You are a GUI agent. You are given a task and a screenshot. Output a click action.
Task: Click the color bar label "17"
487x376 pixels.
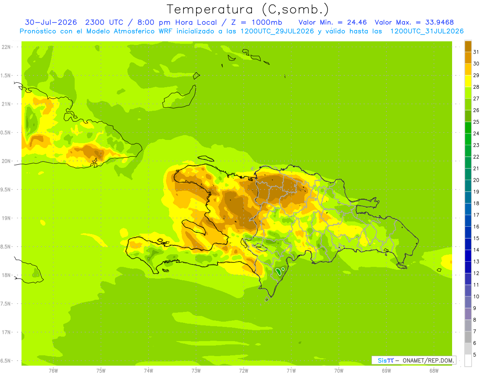click(x=476, y=215)
